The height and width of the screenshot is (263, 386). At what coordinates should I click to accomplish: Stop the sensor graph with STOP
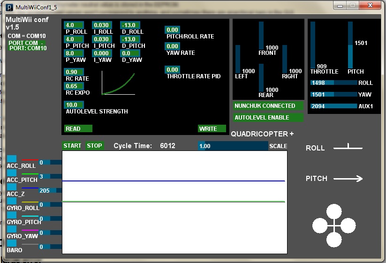95,146
